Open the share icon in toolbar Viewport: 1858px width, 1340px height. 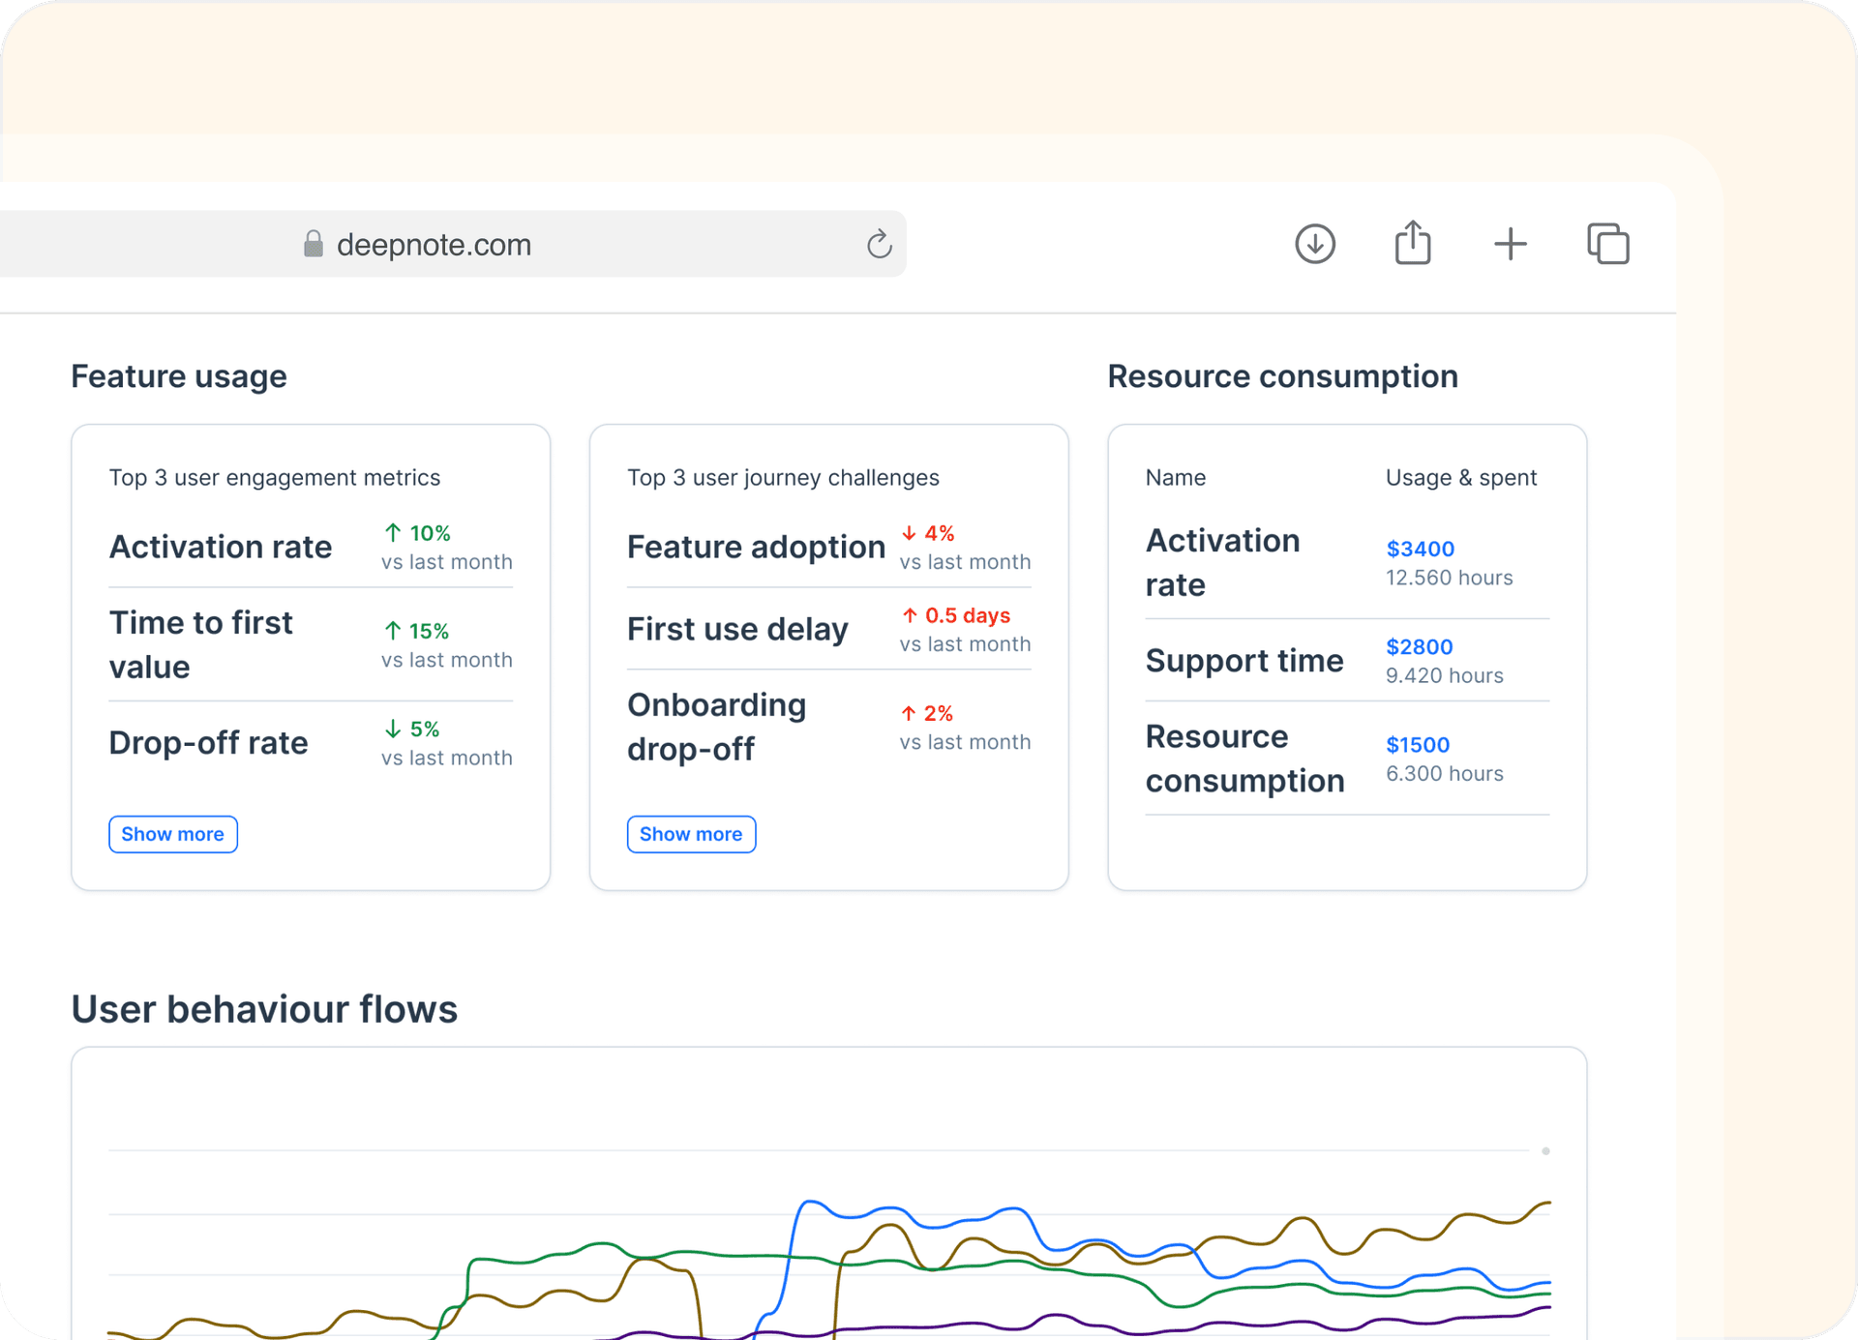click(x=1412, y=243)
